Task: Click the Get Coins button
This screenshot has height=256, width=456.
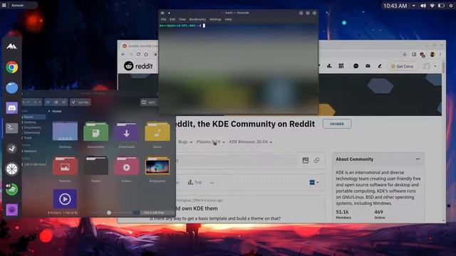Action: point(403,66)
